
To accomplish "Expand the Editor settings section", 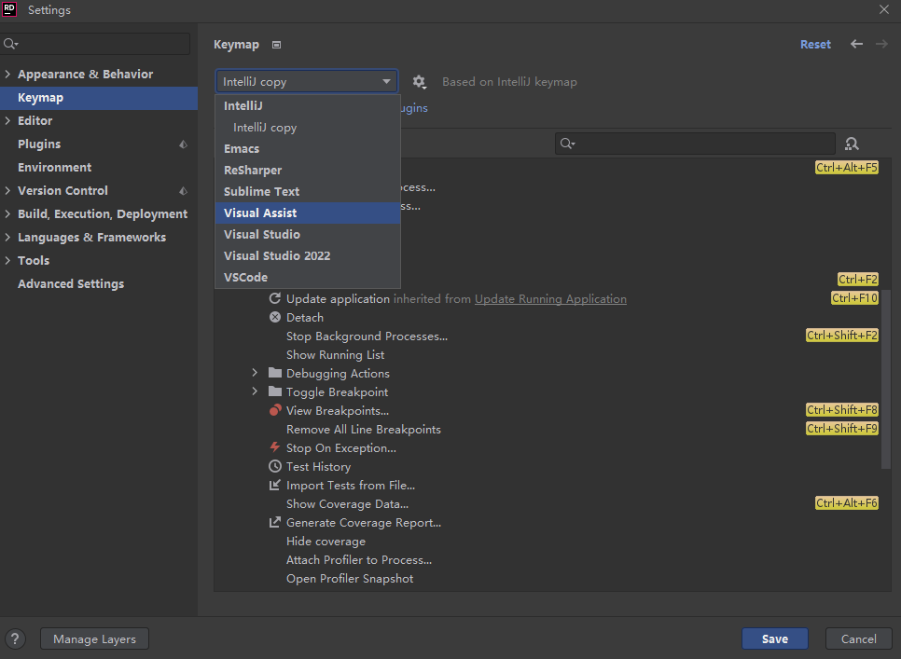I will coord(7,120).
